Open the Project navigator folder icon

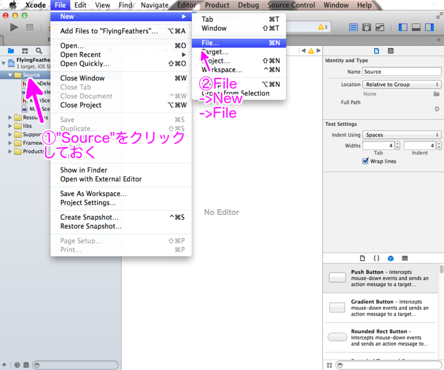(11, 51)
